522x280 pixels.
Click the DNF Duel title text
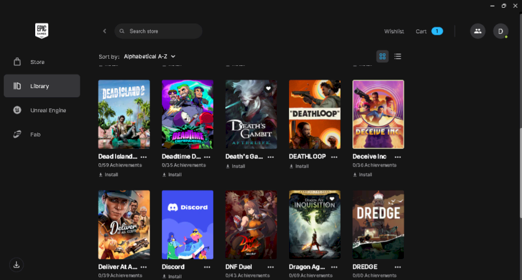(x=239, y=267)
